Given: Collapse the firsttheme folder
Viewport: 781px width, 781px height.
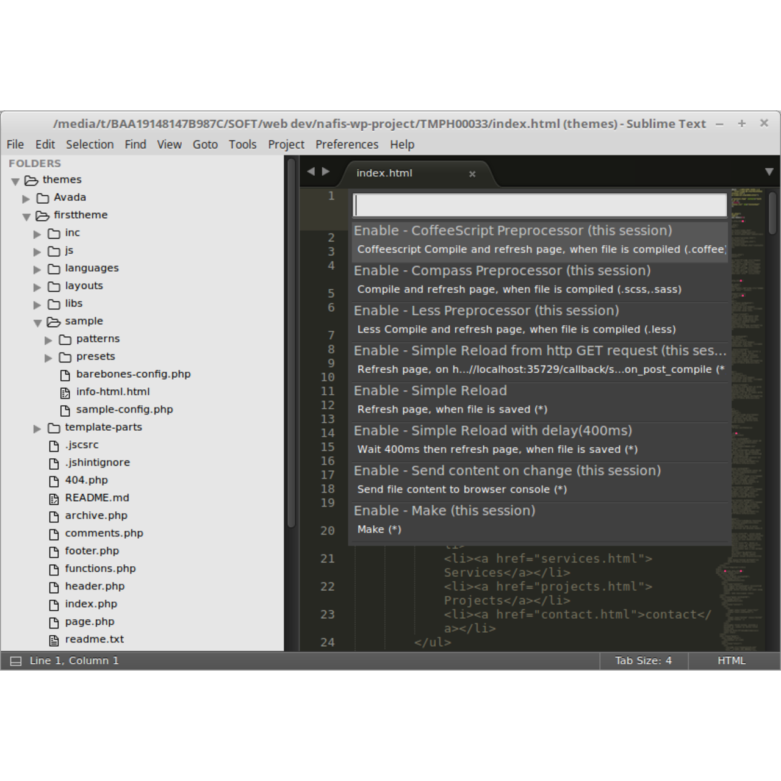Looking at the screenshot, I should coord(26,216).
